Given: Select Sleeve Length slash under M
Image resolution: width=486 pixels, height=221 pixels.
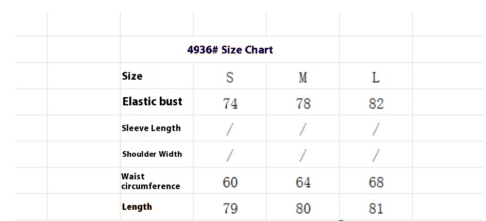Looking at the screenshot, I should point(303,128).
